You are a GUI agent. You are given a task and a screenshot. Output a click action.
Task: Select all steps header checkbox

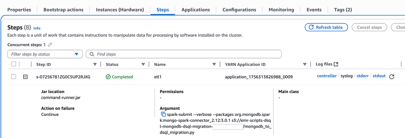click(x=14, y=64)
